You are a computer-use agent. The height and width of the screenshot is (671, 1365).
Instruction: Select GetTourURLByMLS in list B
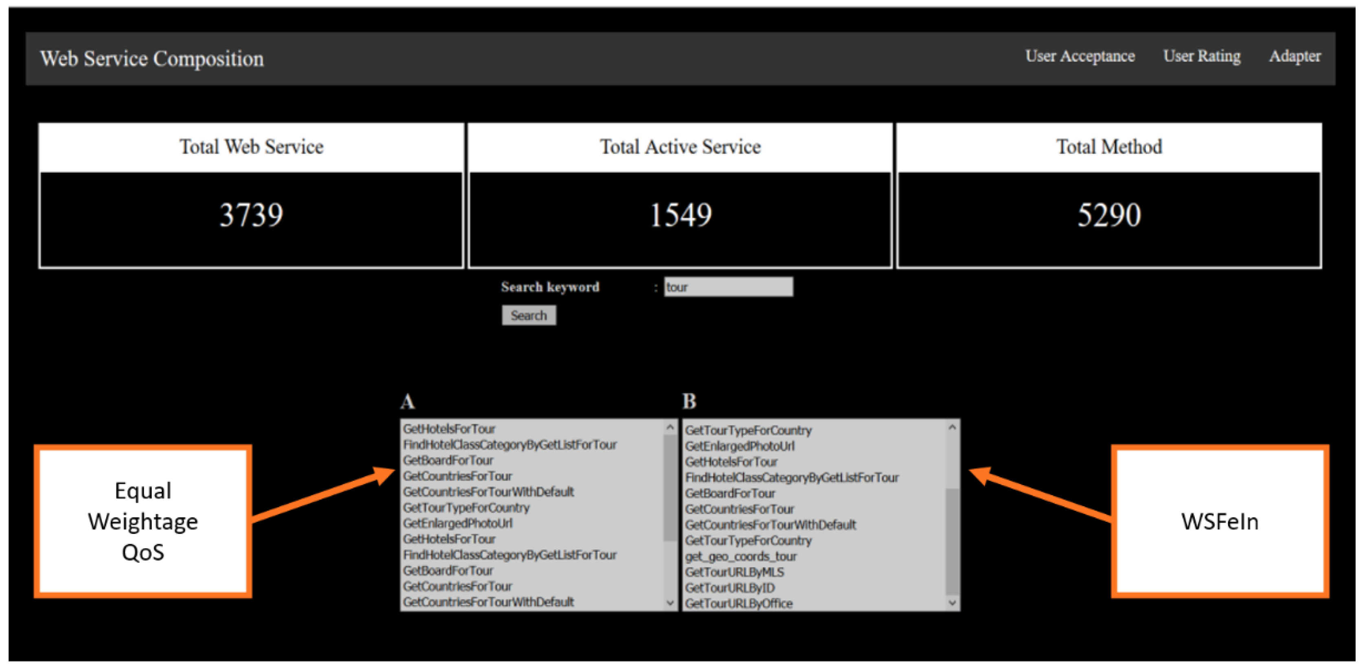coord(734,572)
